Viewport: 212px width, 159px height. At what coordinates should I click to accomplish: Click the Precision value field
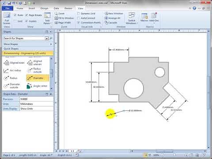[x=36, y=99]
